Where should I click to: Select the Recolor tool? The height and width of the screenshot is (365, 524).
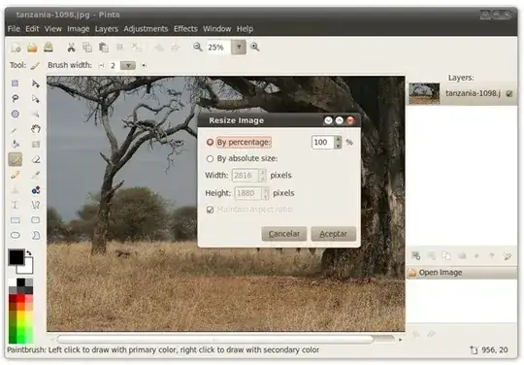click(x=36, y=190)
